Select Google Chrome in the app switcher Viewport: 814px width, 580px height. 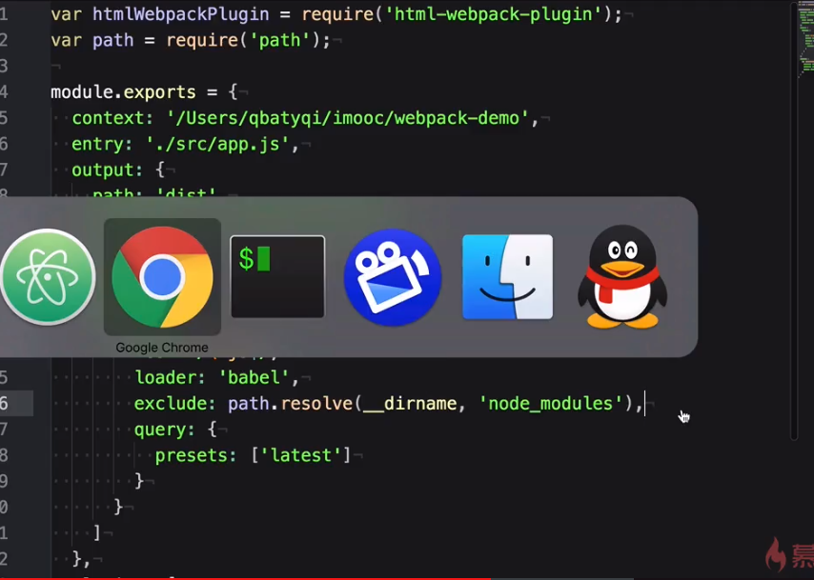click(162, 277)
